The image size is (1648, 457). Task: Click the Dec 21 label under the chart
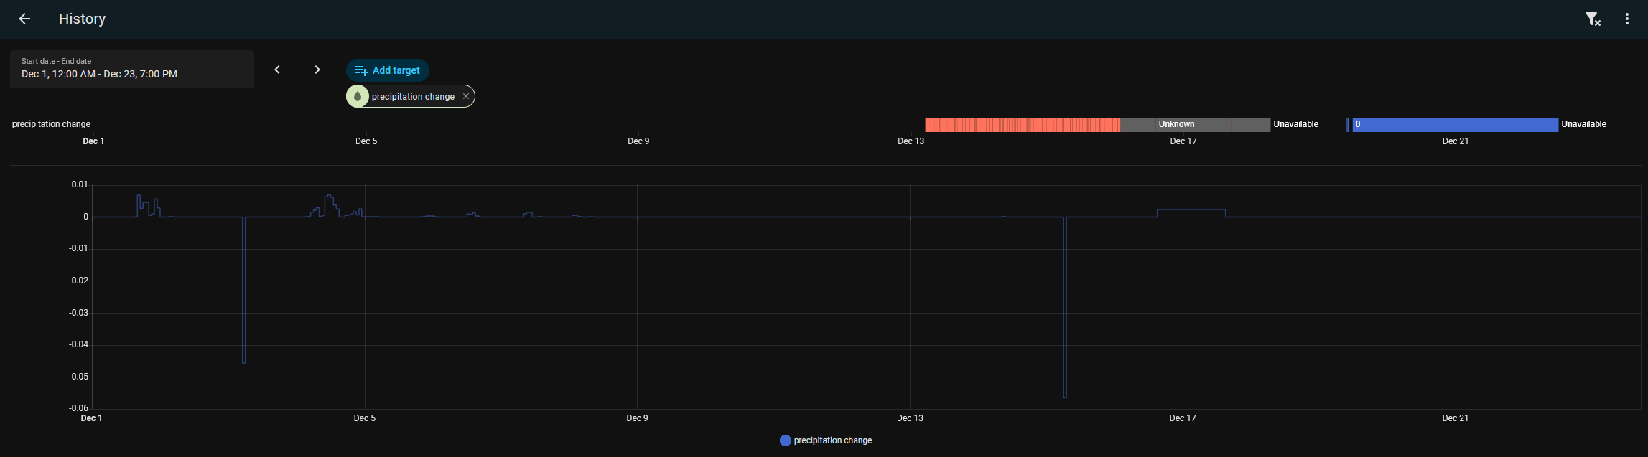[x=1455, y=418]
